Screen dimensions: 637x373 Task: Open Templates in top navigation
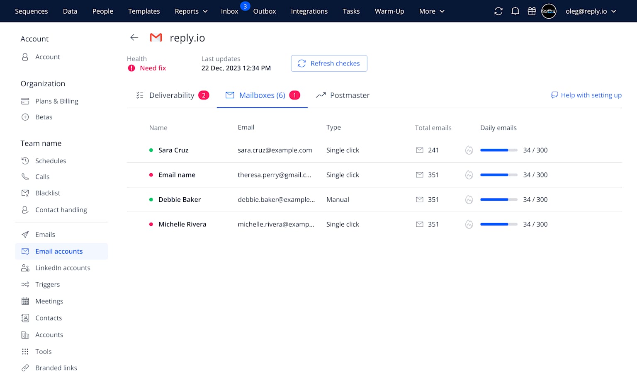coord(144,11)
